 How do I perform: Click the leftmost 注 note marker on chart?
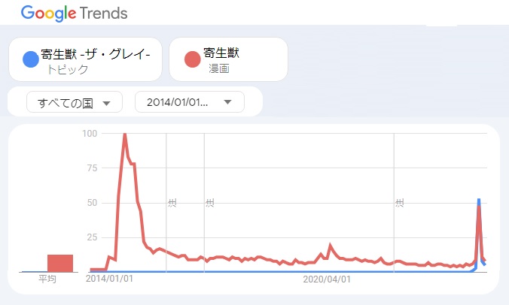click(x=171, y=203)
